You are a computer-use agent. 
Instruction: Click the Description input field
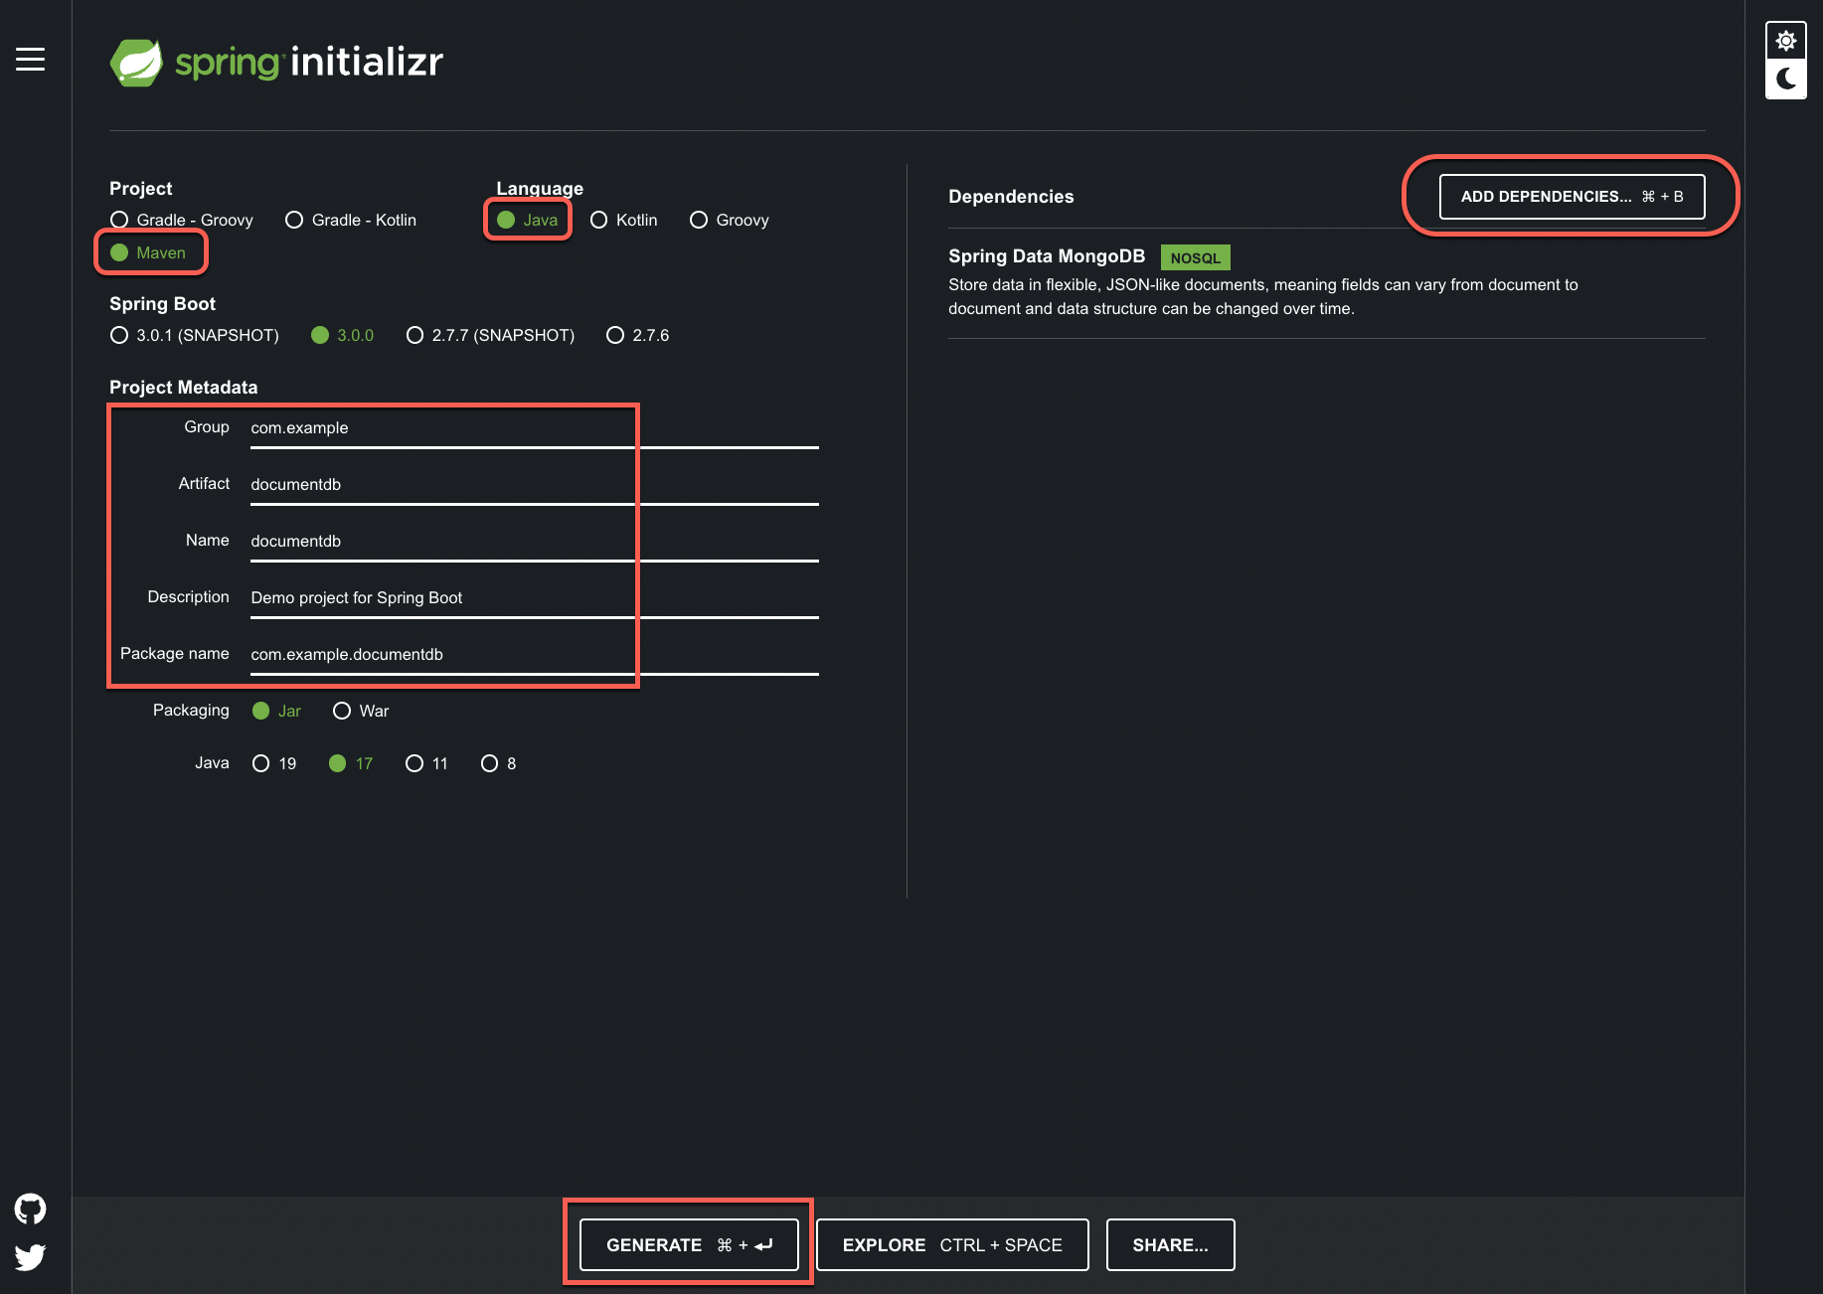(x=535, y=598)
